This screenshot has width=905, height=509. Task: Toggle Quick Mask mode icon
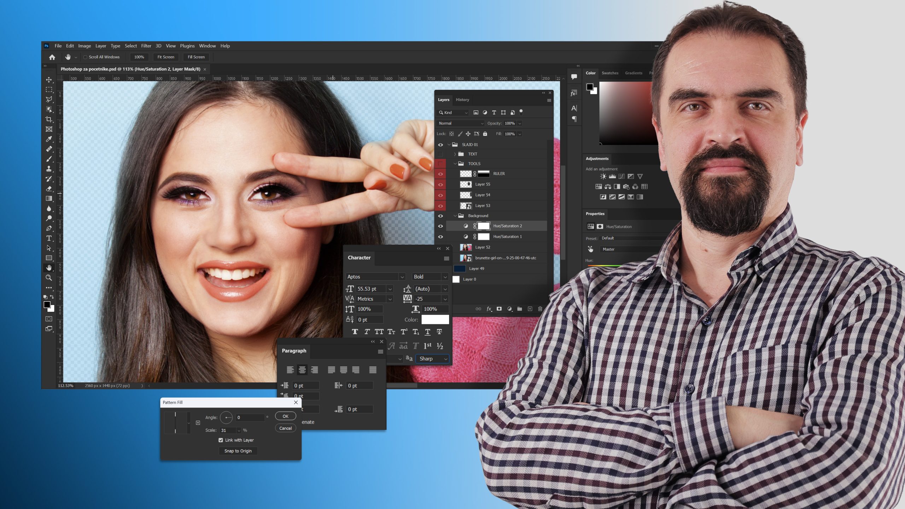(49, 318)
